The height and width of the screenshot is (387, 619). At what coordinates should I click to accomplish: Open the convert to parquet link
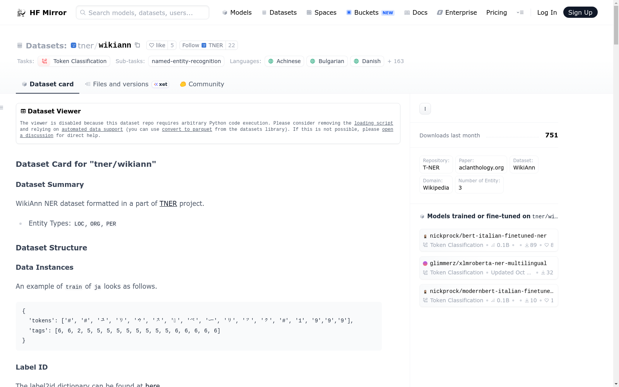187,130
